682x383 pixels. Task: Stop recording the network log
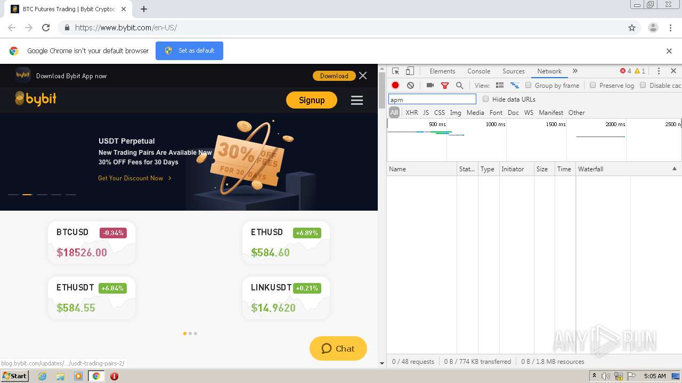[x=395, y=85]
